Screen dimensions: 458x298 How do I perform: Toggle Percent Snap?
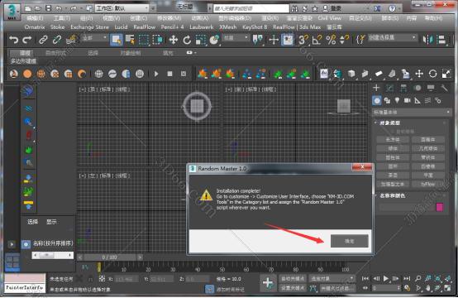tap(331, 40)
